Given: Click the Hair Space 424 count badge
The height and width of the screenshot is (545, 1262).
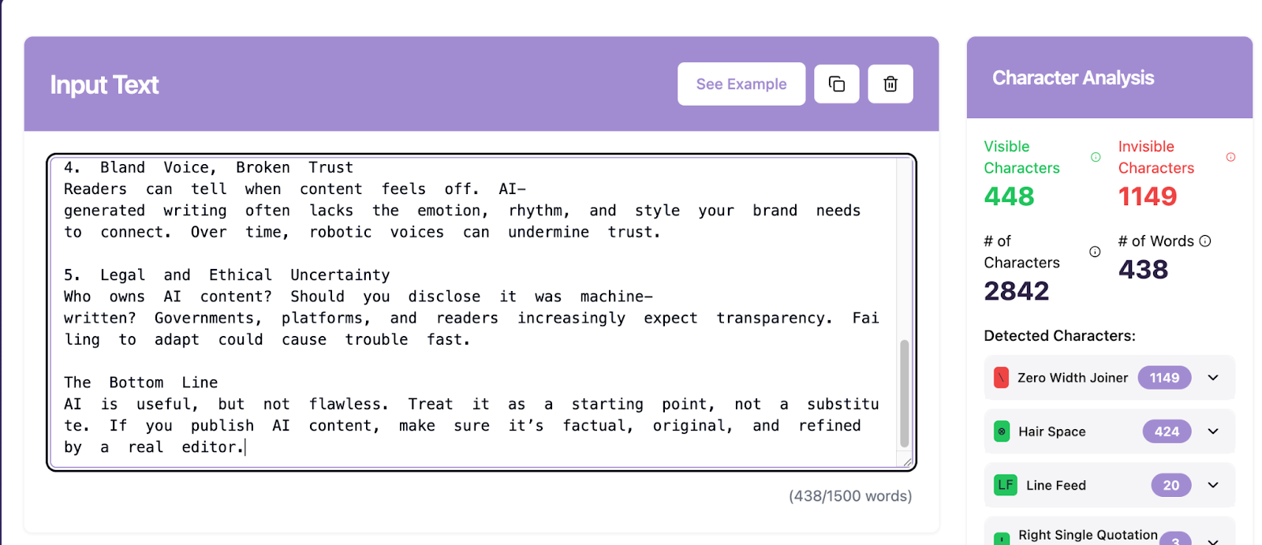Looking at the screenshot, I should click(x=1167, y=431).
